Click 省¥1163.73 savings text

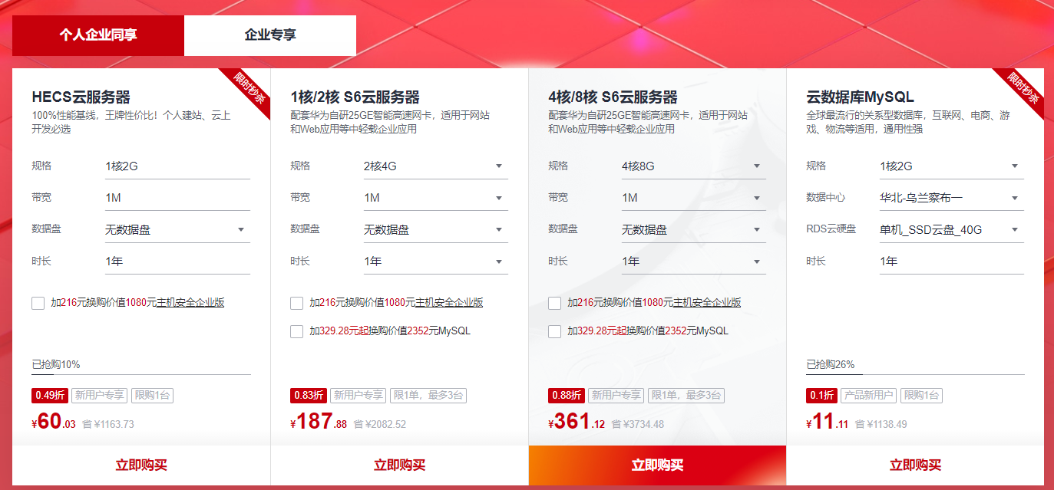pyautogui.click(x=108, y=424)
